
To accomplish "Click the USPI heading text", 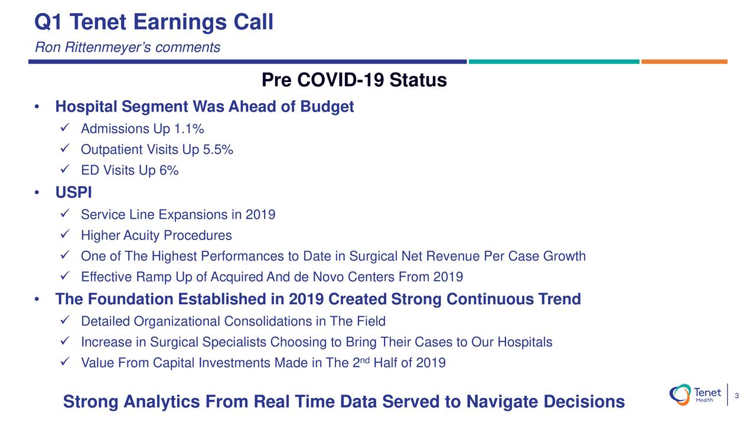I will (x=74, y=193).
